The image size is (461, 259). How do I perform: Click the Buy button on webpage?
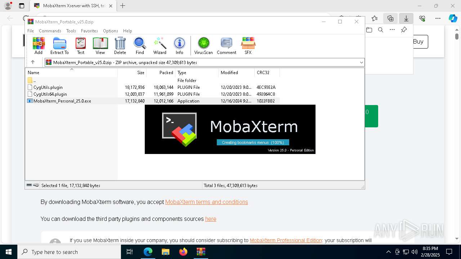click(418, 42)
